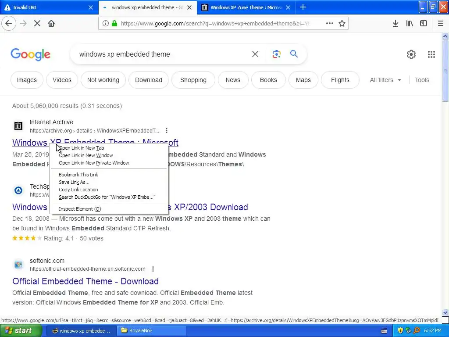Filter results by News
The height and width of the screenshot is (337, 449).
click(x=233, y=80)
